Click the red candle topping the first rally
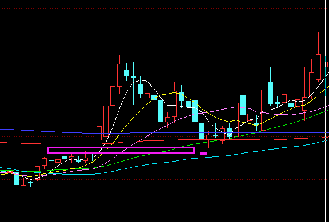Image resolution: width=329 pixels, height=222 pixels. [x=119, y=75]
